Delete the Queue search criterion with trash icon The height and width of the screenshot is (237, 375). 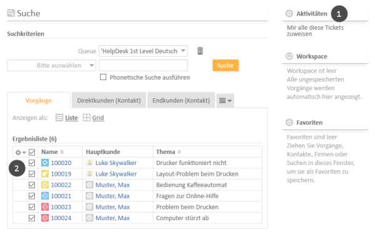200,51
